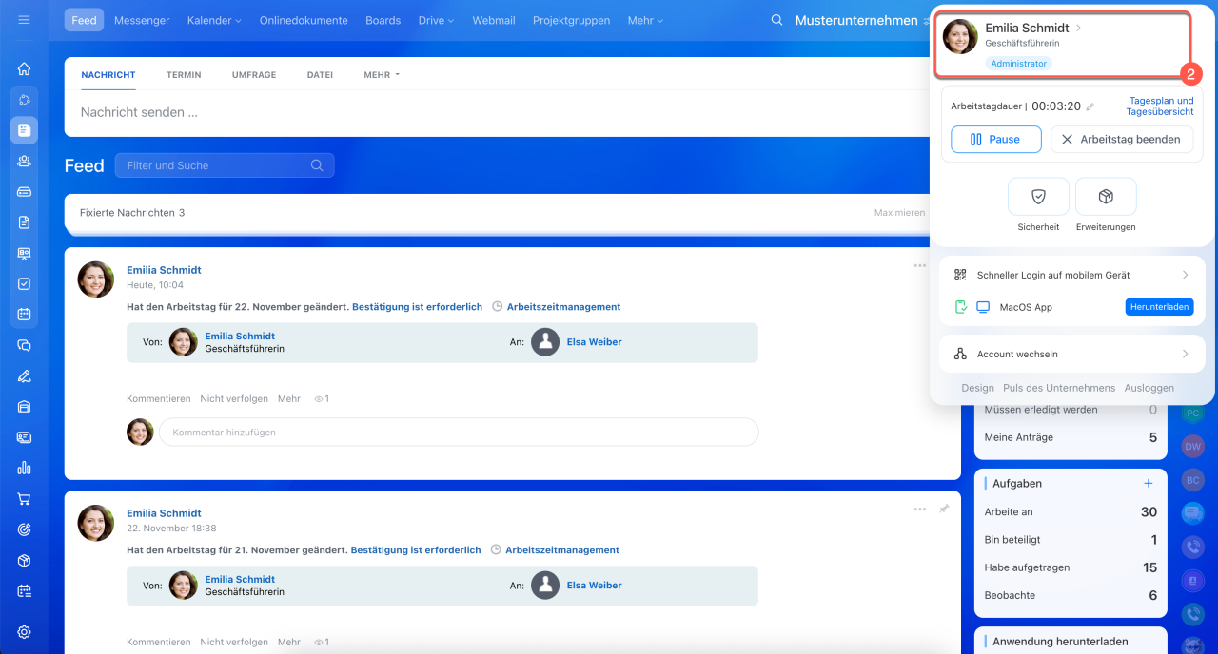Viewport: 1218px width, 654px height.
Task: Click the Nachricht senden input field
Action: point(497,112)
